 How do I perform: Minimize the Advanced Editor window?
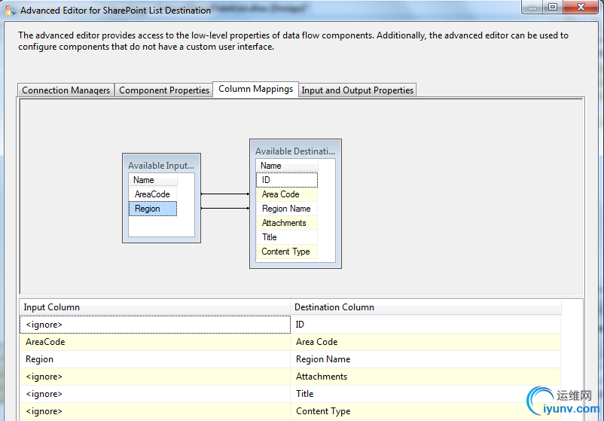point(532,8)
